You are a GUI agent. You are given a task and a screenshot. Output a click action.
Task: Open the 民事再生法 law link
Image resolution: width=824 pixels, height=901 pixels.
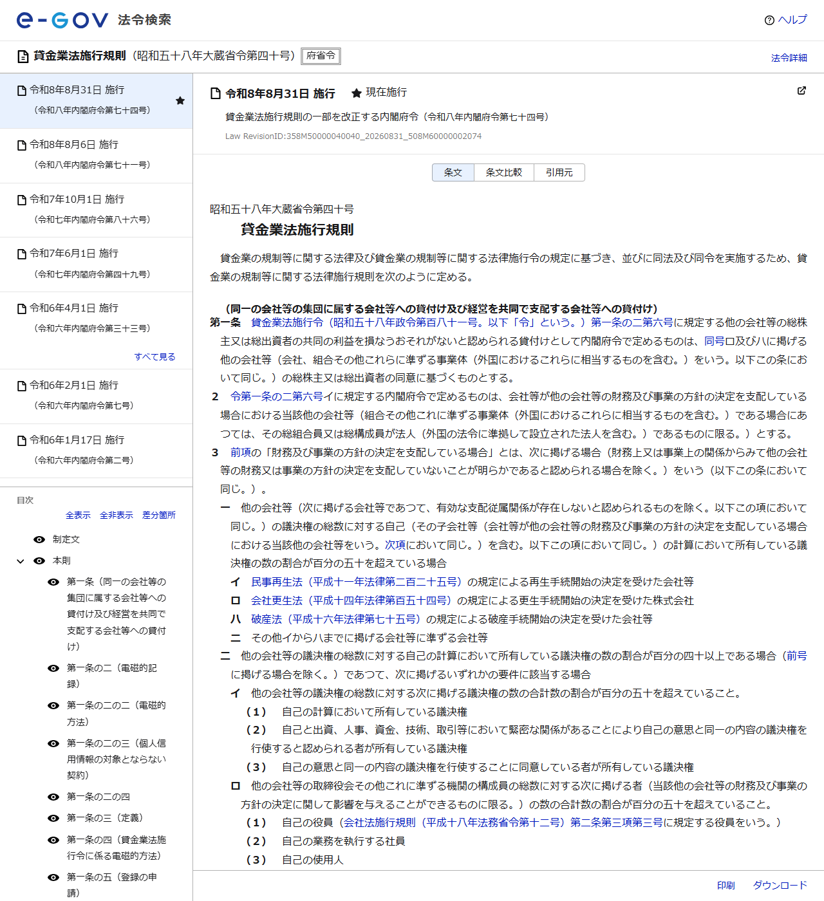pos(358,582)
